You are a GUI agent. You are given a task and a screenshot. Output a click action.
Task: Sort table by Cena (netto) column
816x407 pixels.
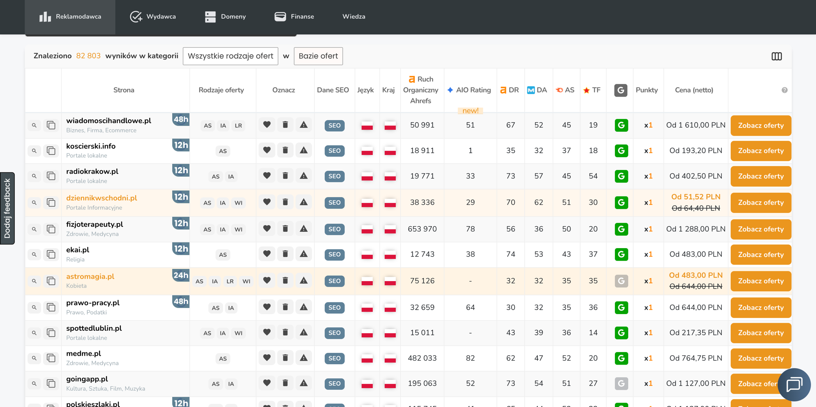694,90
